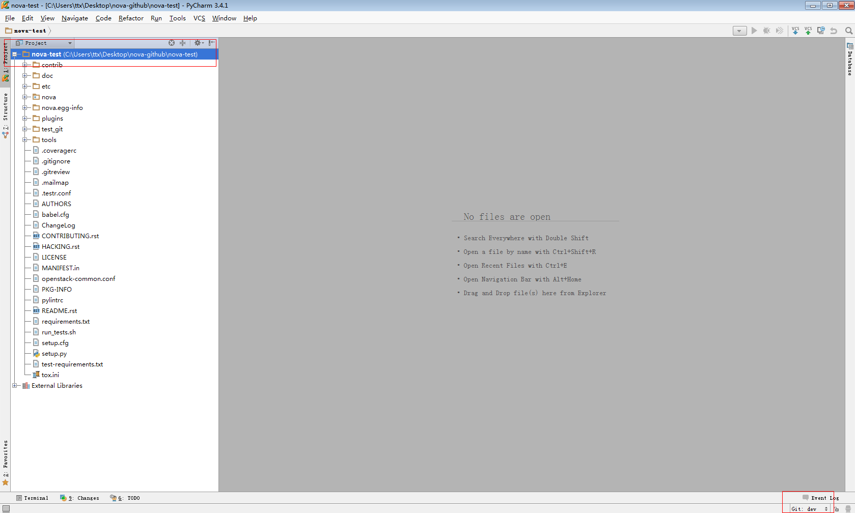Screen dimensions: 855x513
Task: Expand the plugins folder
Action: (24, 118)
